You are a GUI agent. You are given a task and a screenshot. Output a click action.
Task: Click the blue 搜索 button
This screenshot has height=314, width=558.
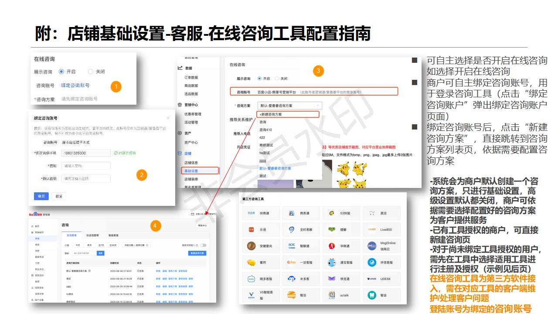(x=101, y=253)
